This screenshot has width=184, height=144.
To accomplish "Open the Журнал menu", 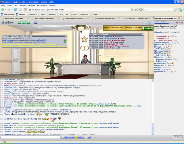I will [22, 5].
